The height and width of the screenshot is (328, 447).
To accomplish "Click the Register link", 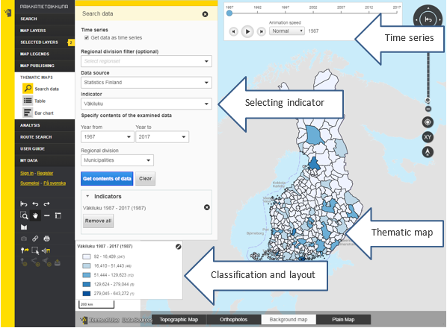I will pos(45,174).
